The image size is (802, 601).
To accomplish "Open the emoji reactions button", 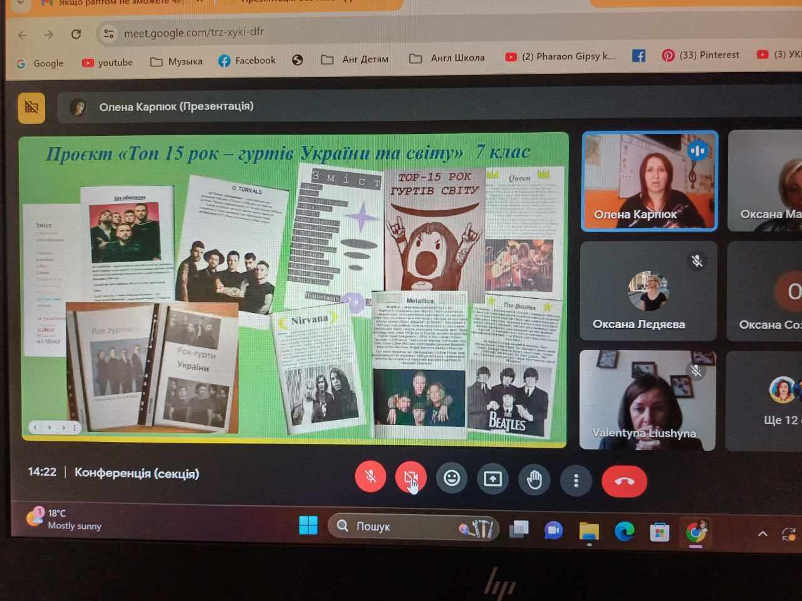I will tap(452, 479).
